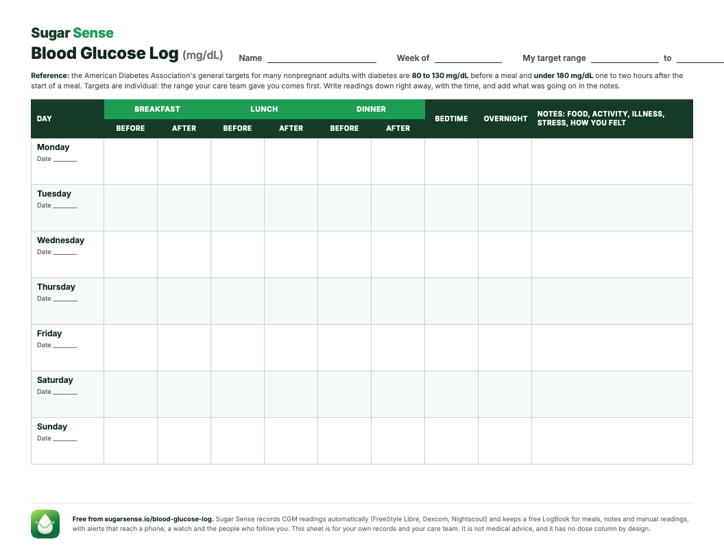Image resolution: width=724 pixels, height=559 pixels.
Task: Click Tuesday's before-lunch cell
Action: pyautogui.click(x=237, y=208)
